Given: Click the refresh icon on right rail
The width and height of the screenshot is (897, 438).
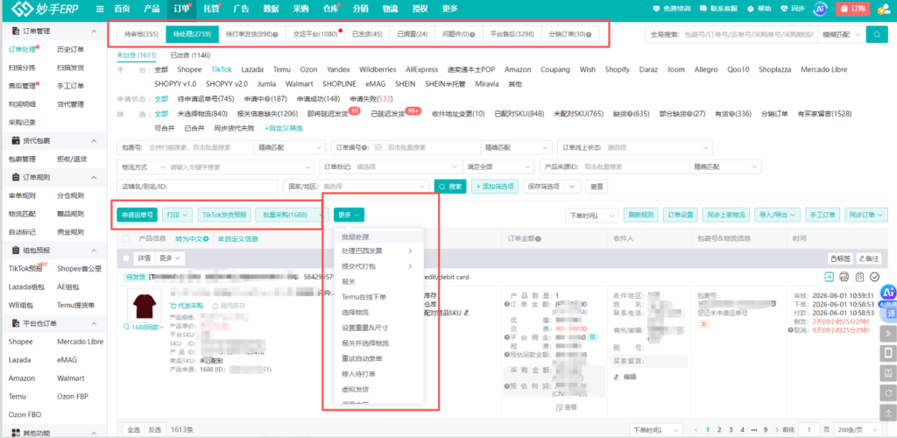Looking at the screenshot, I should point(888,392).
